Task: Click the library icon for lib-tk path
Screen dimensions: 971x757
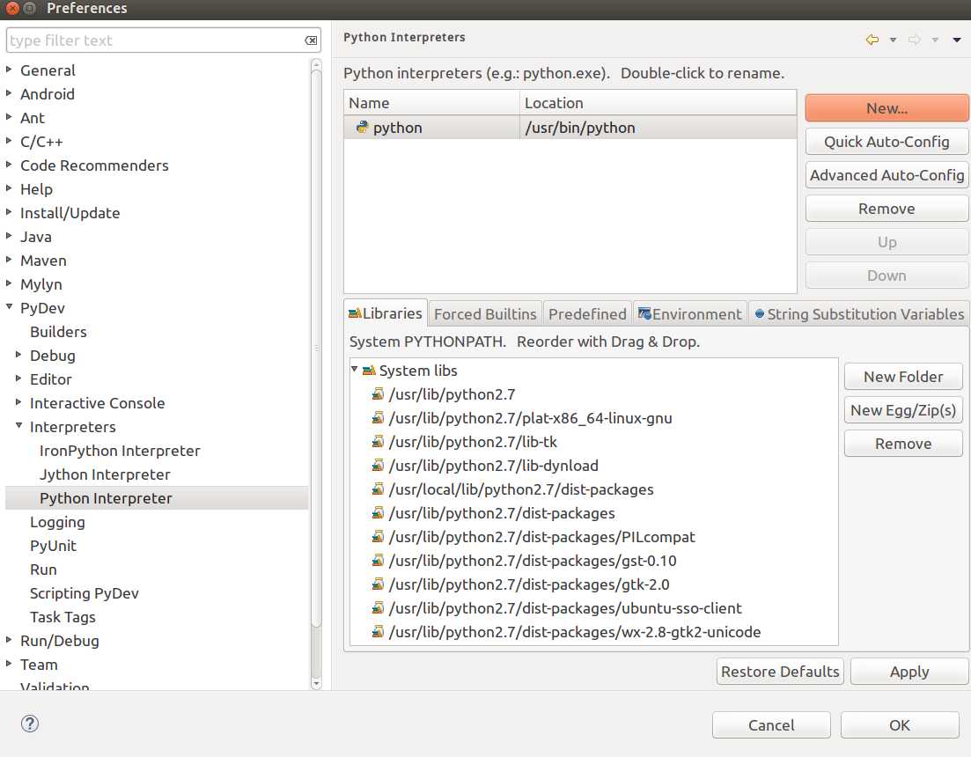Action: 378,442
